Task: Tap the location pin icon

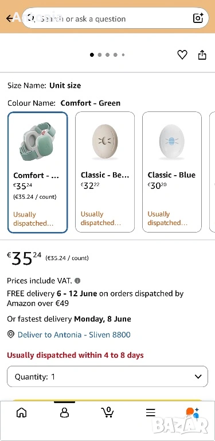Action: (x=11, y=335)
